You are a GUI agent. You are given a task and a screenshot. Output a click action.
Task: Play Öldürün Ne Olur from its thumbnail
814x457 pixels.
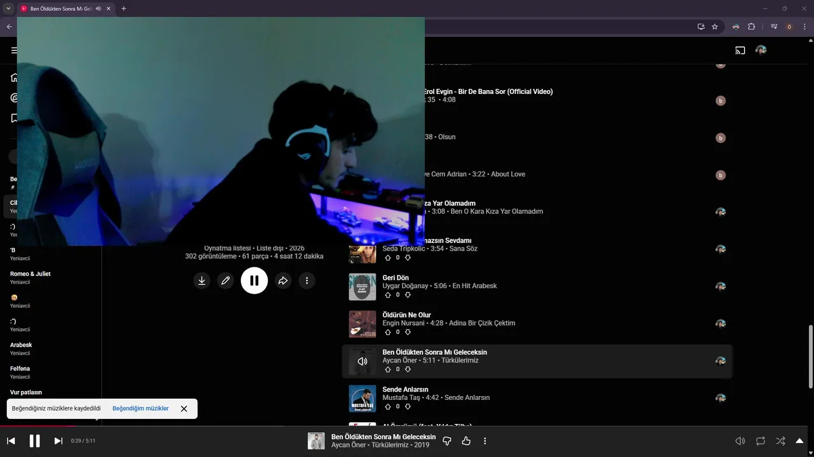click(362, 324)
